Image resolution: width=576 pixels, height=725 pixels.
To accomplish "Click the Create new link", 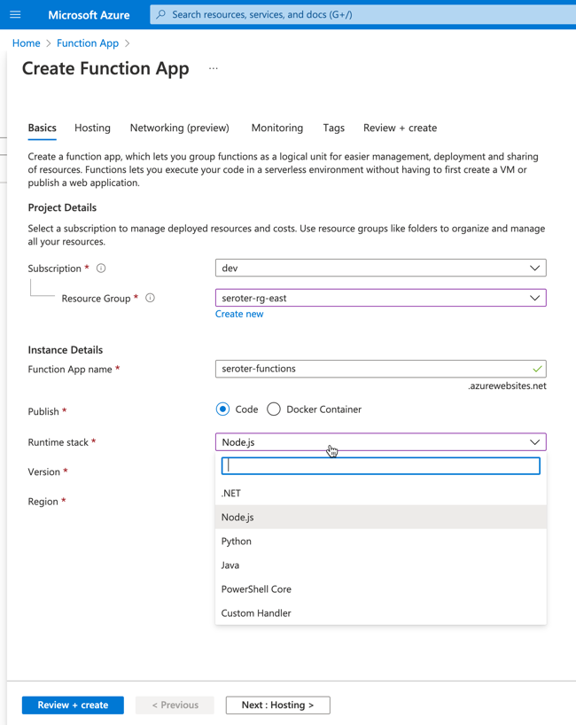I will (239, 314).
